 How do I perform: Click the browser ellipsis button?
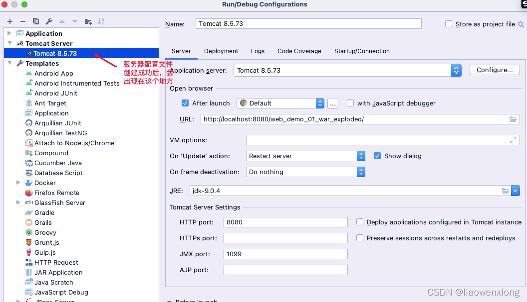click(x=333, y=103)
